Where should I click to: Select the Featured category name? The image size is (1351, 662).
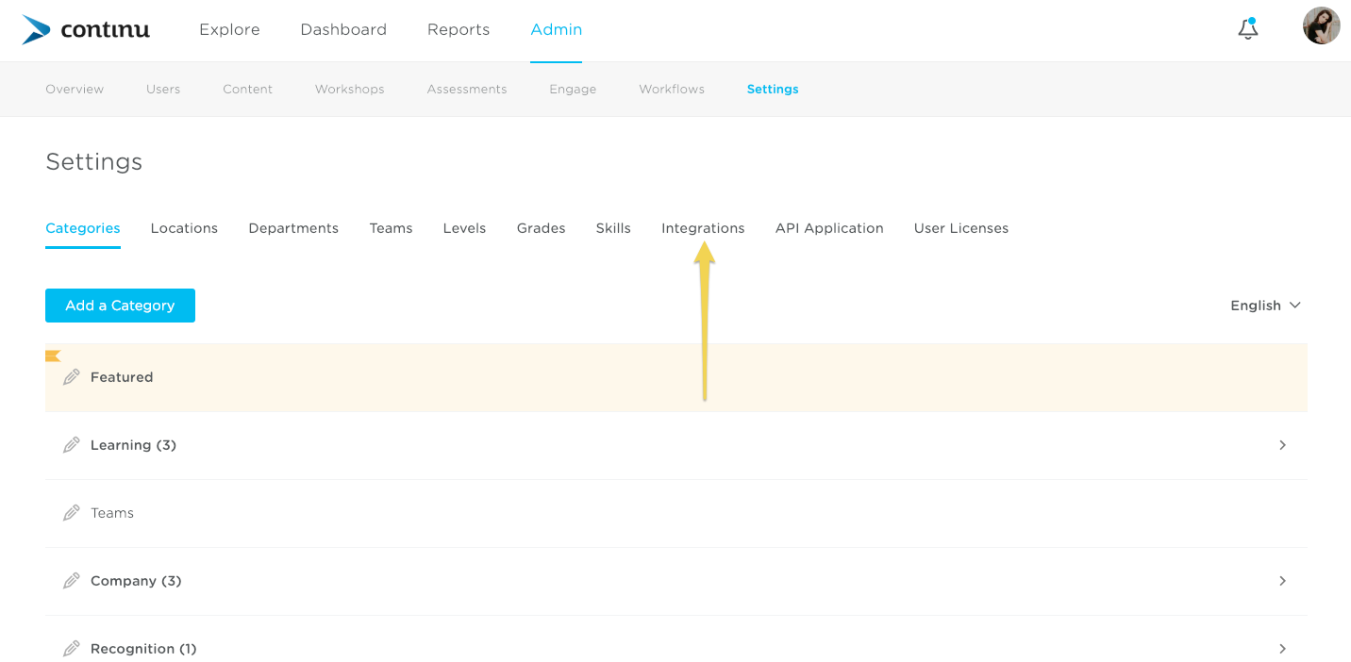122,377
